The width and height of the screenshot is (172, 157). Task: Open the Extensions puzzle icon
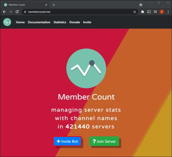[143, 12]
